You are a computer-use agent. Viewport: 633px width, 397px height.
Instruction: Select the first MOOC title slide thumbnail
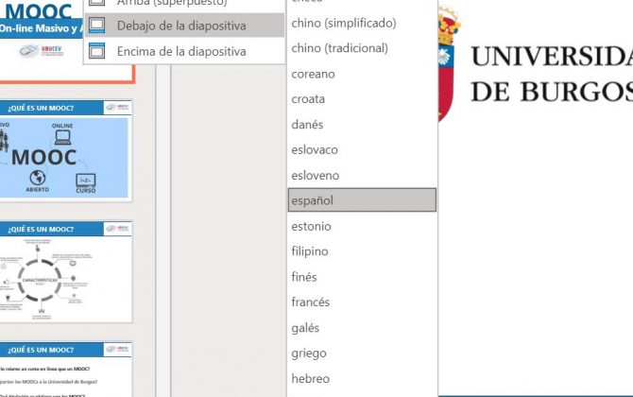pyautogui.click(x=67, y=42)
